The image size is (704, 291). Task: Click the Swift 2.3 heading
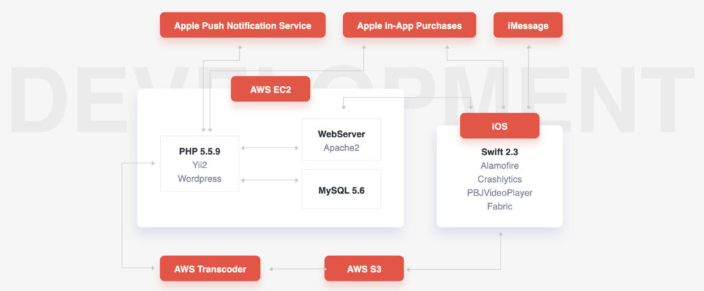[x=500, y=152]
